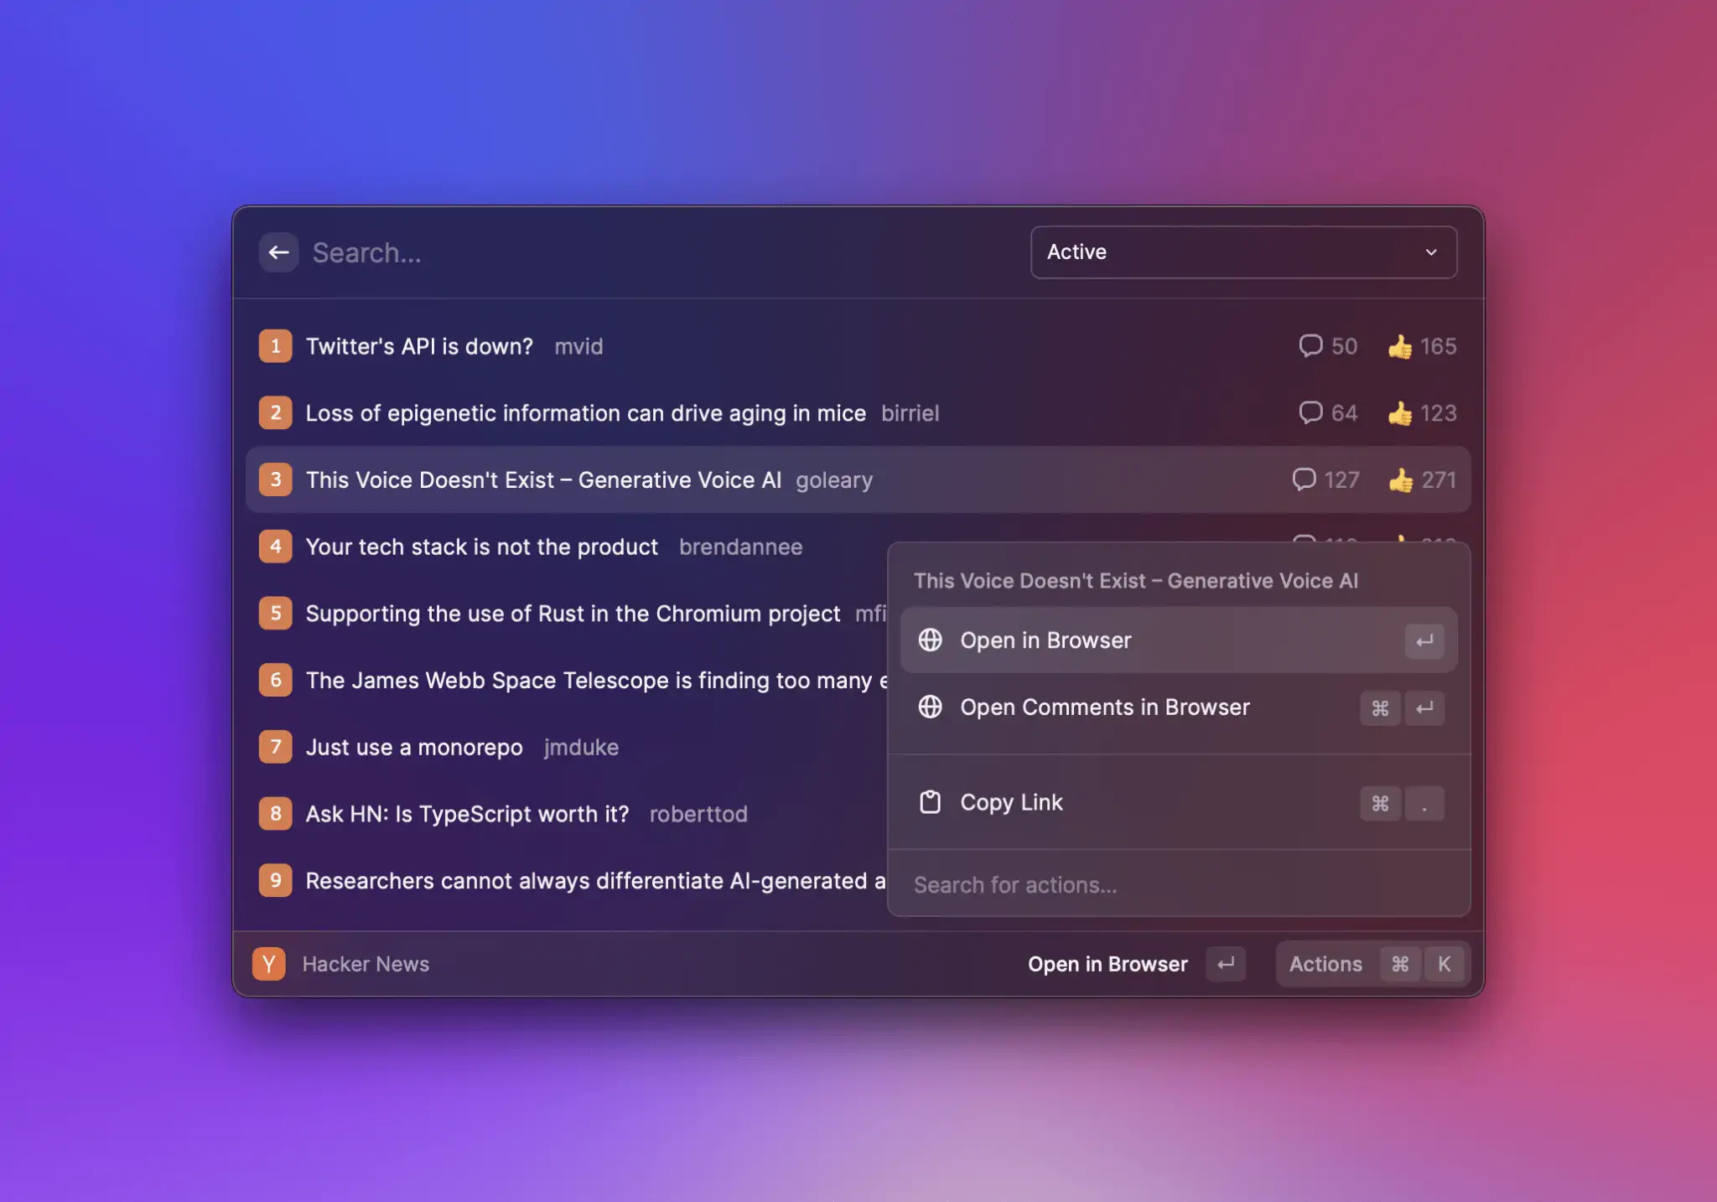
Task: Click the thumbs-up icon with 165 votes
Action: (x=1399, y=345)
